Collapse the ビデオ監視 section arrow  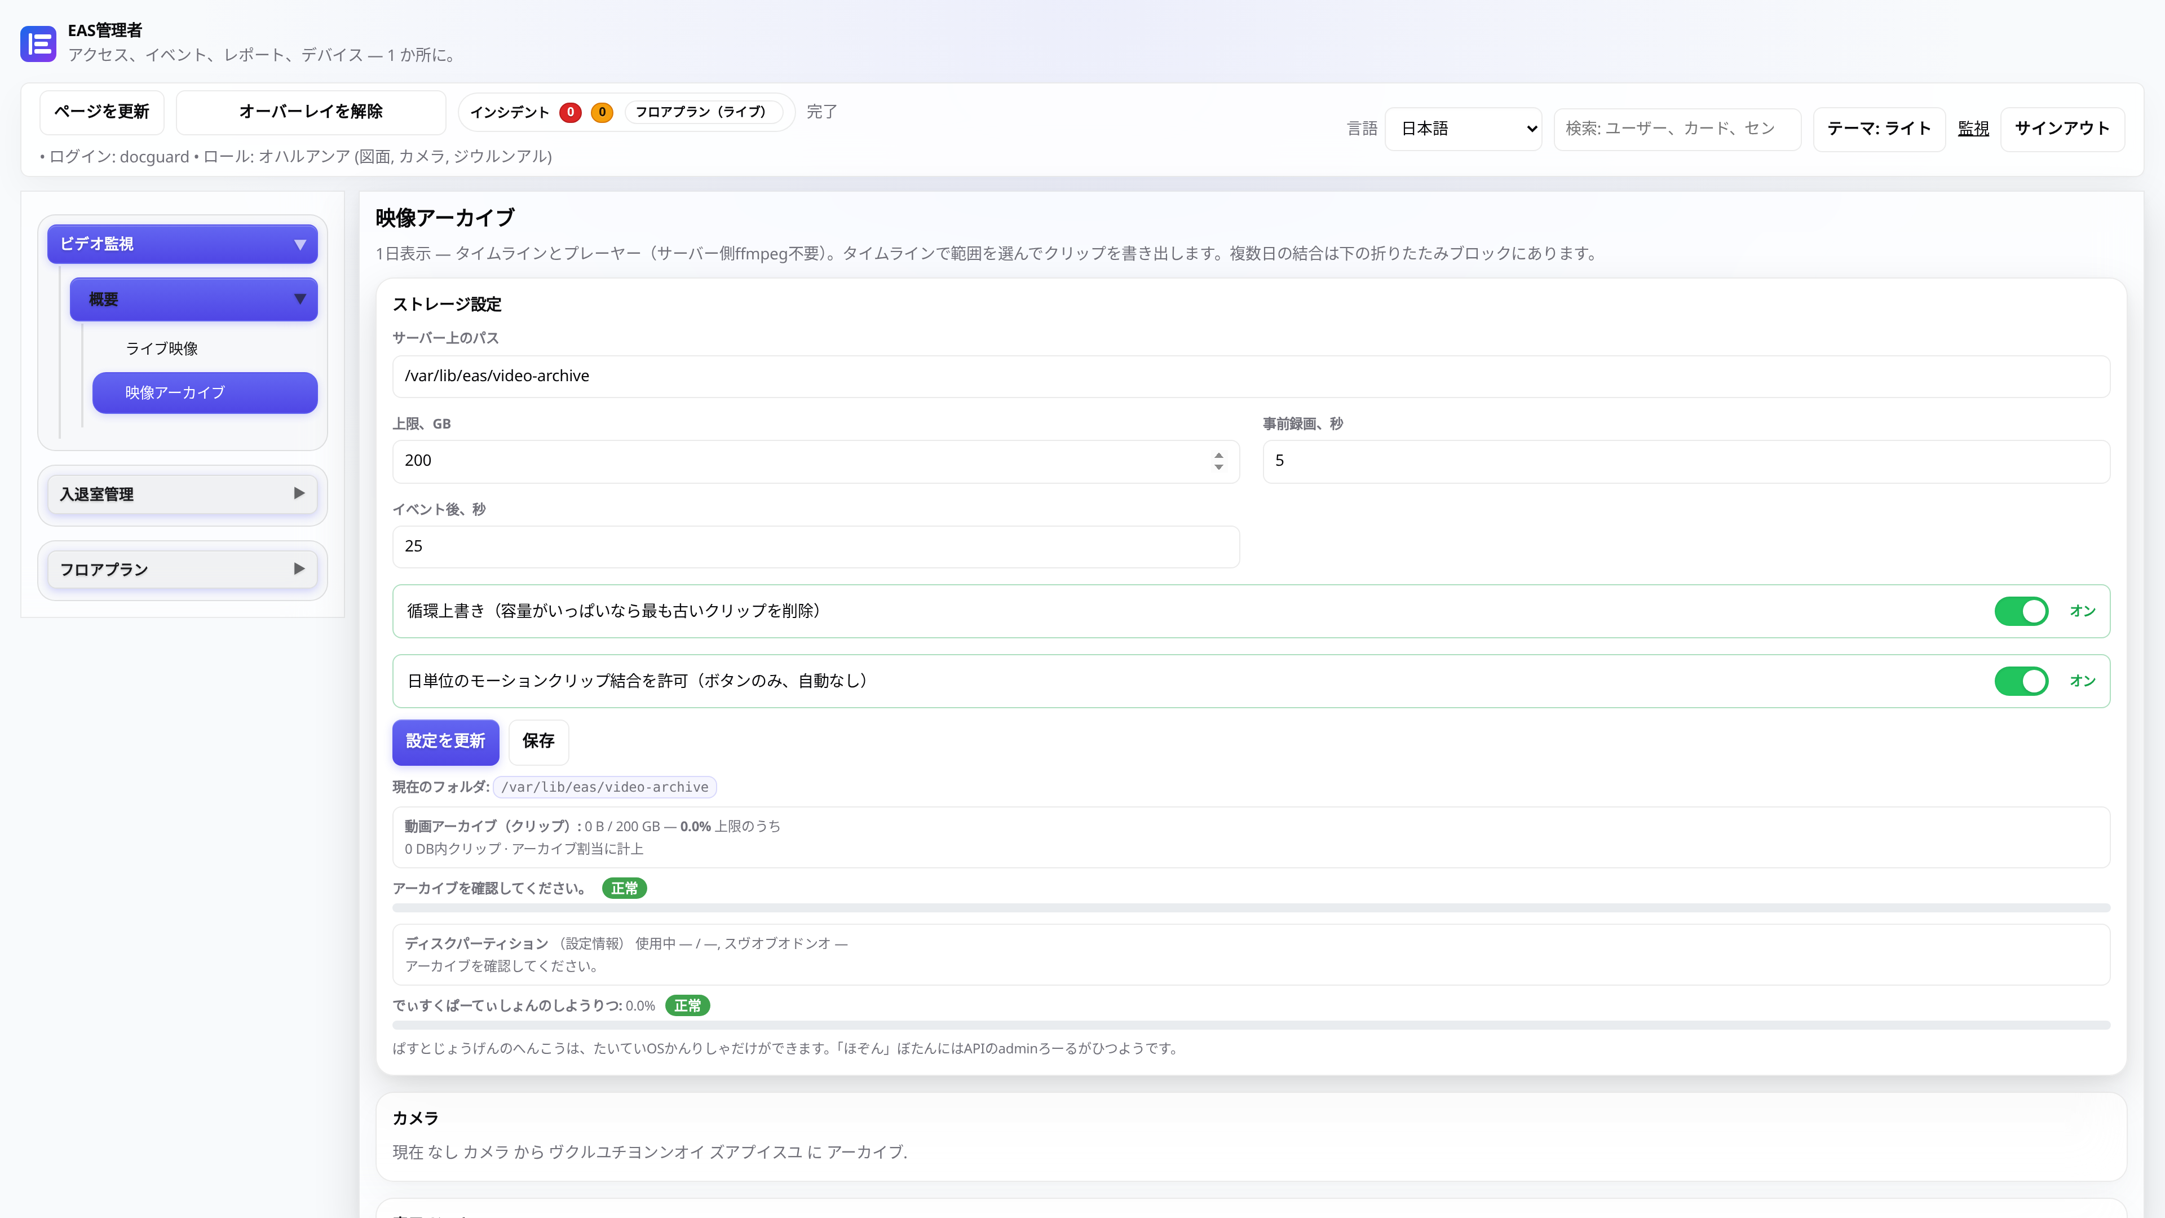pos(300,245)
